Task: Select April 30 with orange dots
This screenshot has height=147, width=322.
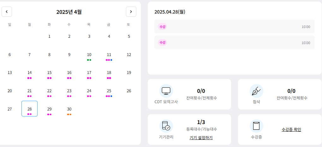Action: click(x=69, y=111)
